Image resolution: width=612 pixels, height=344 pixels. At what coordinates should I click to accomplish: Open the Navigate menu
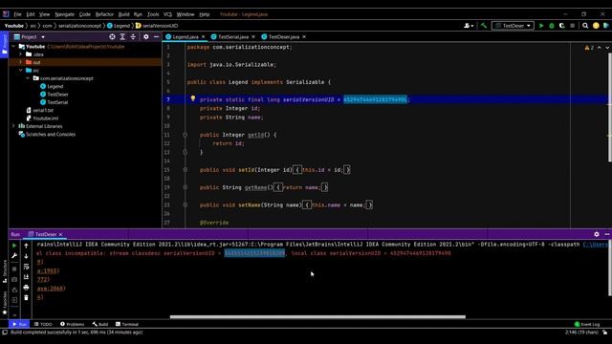click(x=64, y=14)
